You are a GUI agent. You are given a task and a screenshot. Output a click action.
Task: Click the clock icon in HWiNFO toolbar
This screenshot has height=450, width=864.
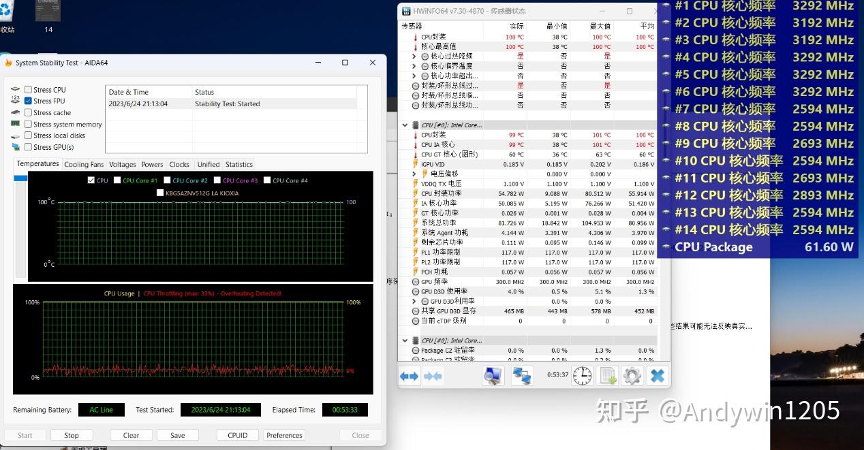coord(582,375)
